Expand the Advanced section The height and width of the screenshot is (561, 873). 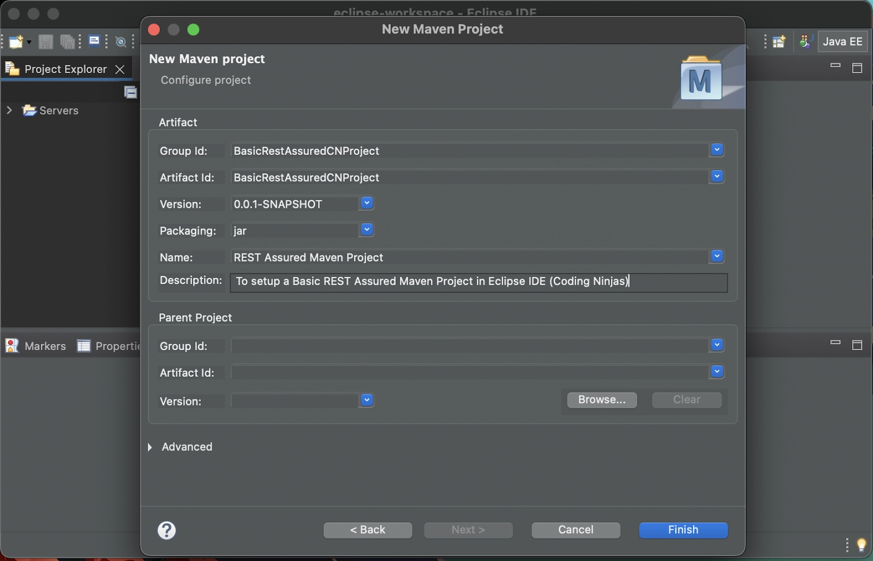(x=150, y=447)
